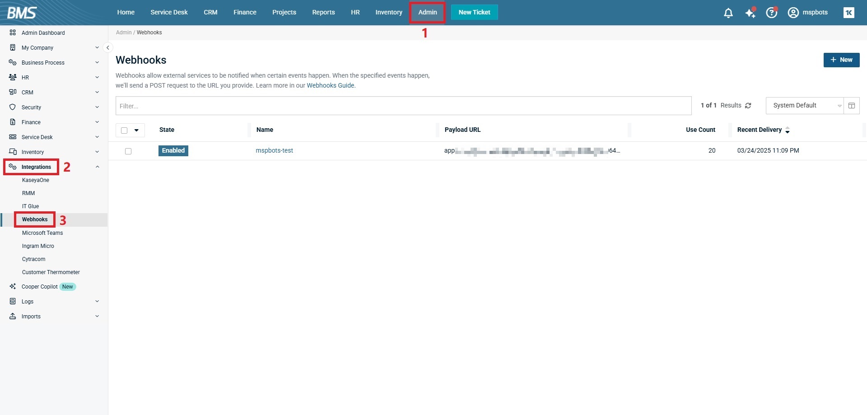Open the Webhooks Guide link
Image resolution: width=867 pixels, height=415 pixels.
point(330,85)
